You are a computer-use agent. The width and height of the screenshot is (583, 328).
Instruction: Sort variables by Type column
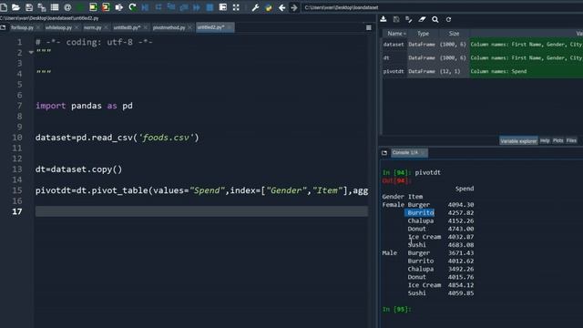(423, 34)
